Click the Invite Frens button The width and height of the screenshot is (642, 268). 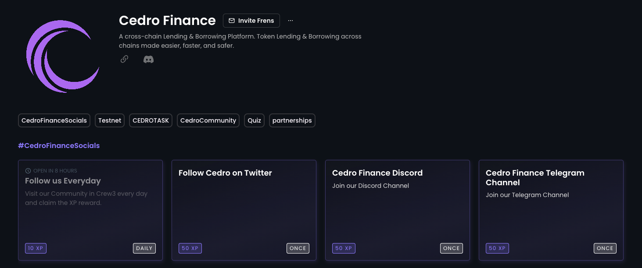tap(251, 21)
